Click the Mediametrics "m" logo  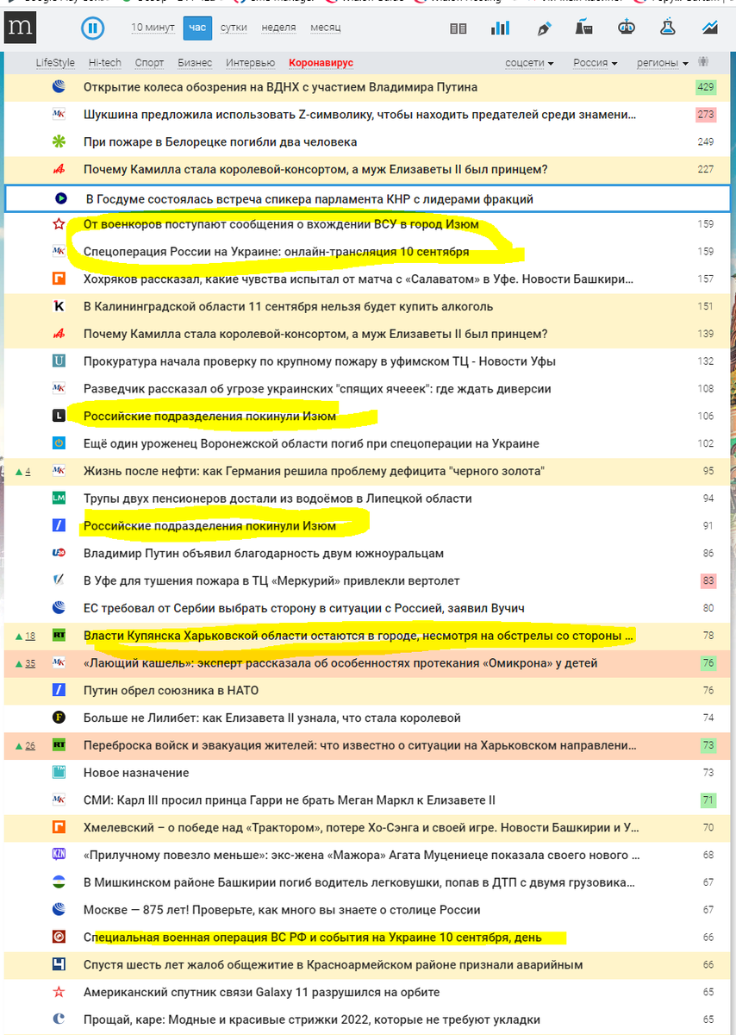pos(19,28)
